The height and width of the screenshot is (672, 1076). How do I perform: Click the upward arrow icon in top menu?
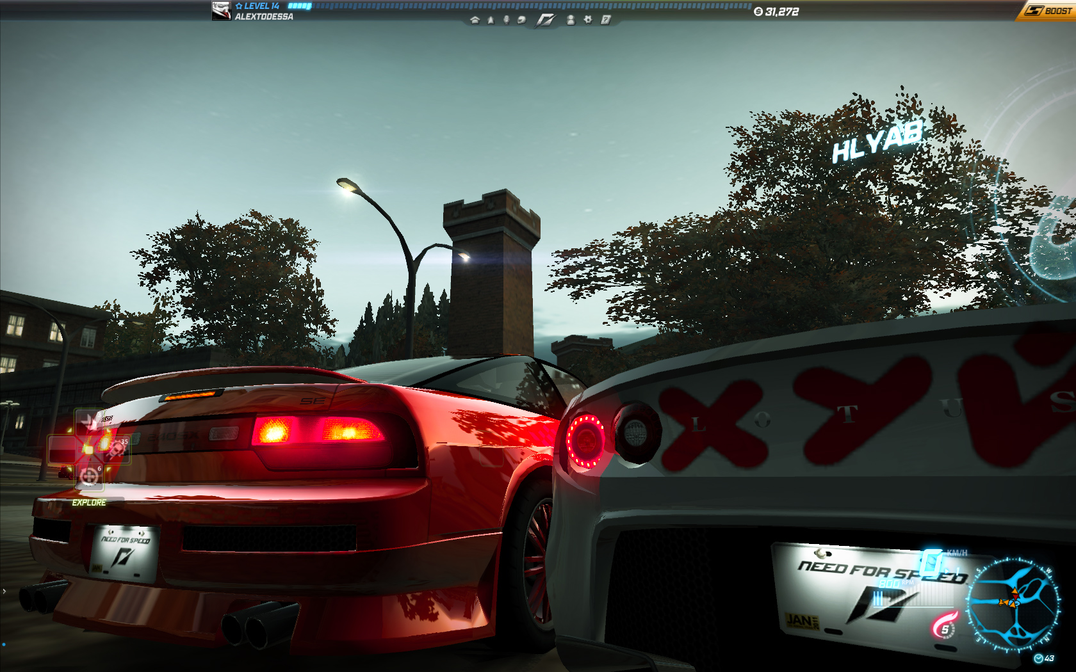tap(491, 20)
